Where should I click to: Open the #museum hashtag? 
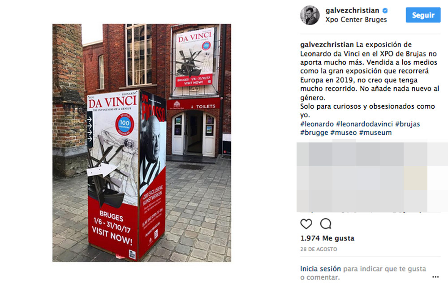point(375,133)
